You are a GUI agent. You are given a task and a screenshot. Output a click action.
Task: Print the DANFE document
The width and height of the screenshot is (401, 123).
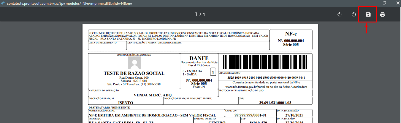coord(383,14)
